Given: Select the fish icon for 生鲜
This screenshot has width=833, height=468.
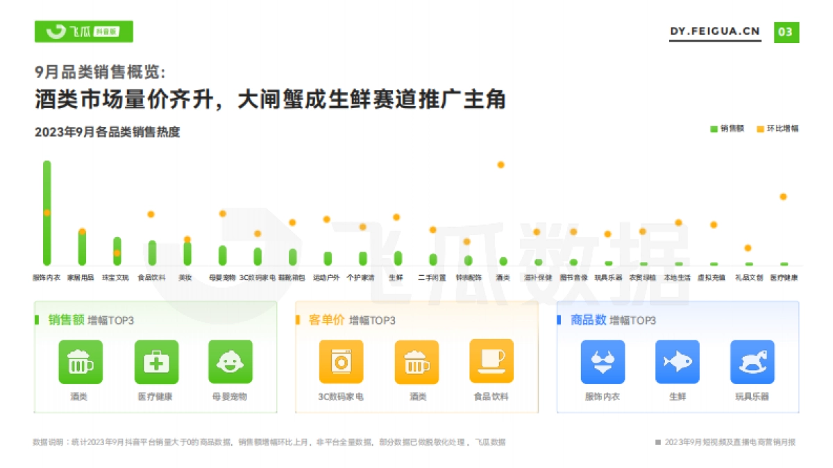Looking at the screenshot, I should (678, 361).
